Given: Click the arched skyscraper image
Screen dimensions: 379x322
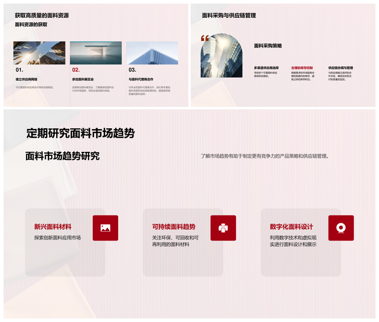Looking at the screenshot, I should [221, 56].
